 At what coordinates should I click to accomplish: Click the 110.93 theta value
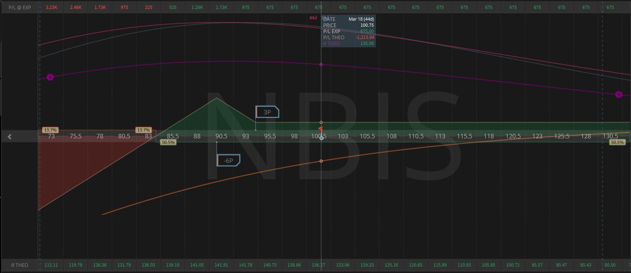pyautogui.click(x=465, y=266)
